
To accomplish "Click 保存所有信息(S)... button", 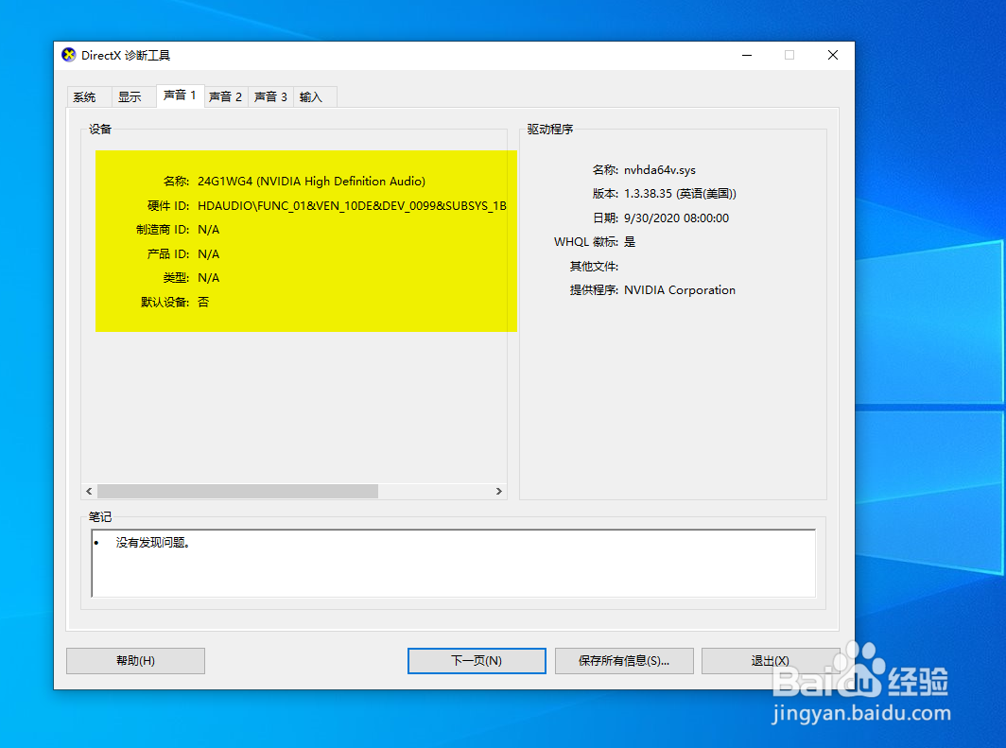I will pos(624,661).
